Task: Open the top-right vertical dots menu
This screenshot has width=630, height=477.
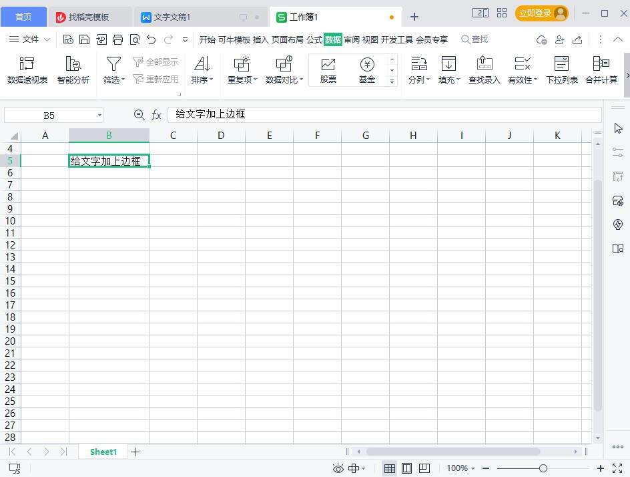Action: point(600,39)
